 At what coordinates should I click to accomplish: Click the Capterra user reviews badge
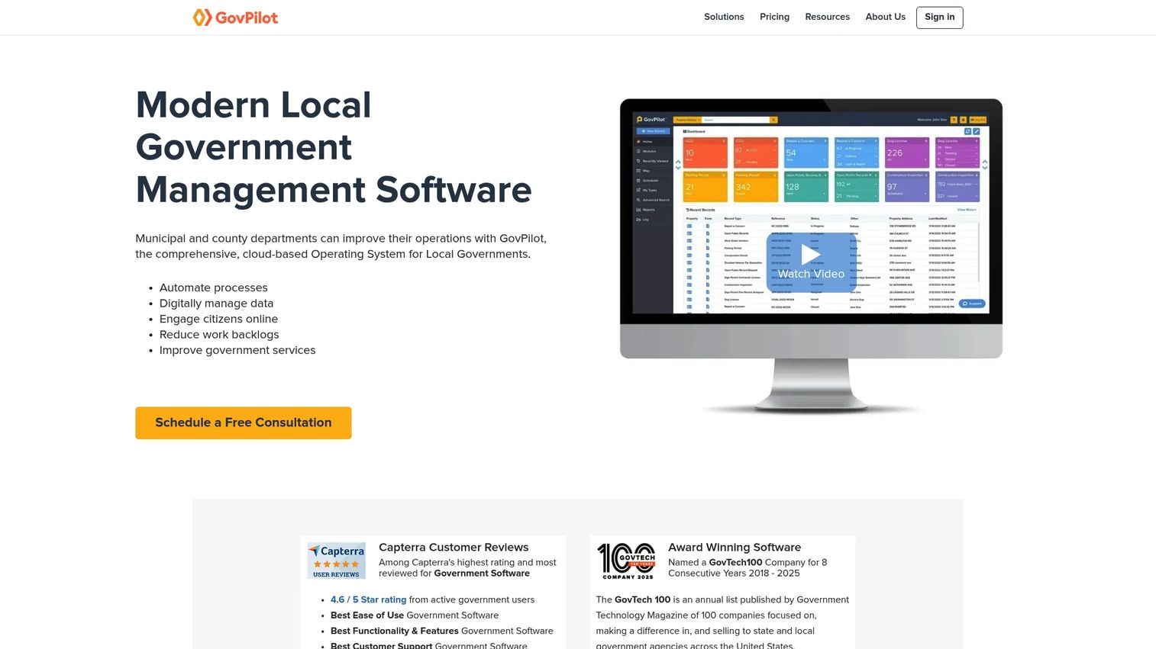337,561
